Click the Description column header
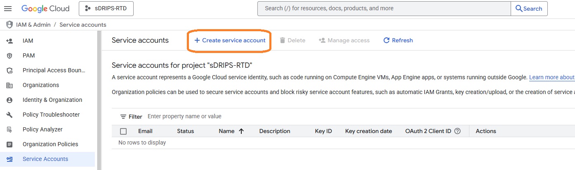The height and width of the screenshot is (170, 575). coord(275,131)
